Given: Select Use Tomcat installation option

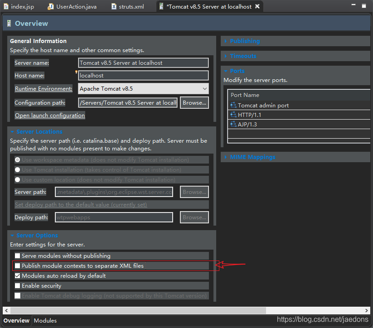Looking at the screenshot, I should tap(17, 169).
